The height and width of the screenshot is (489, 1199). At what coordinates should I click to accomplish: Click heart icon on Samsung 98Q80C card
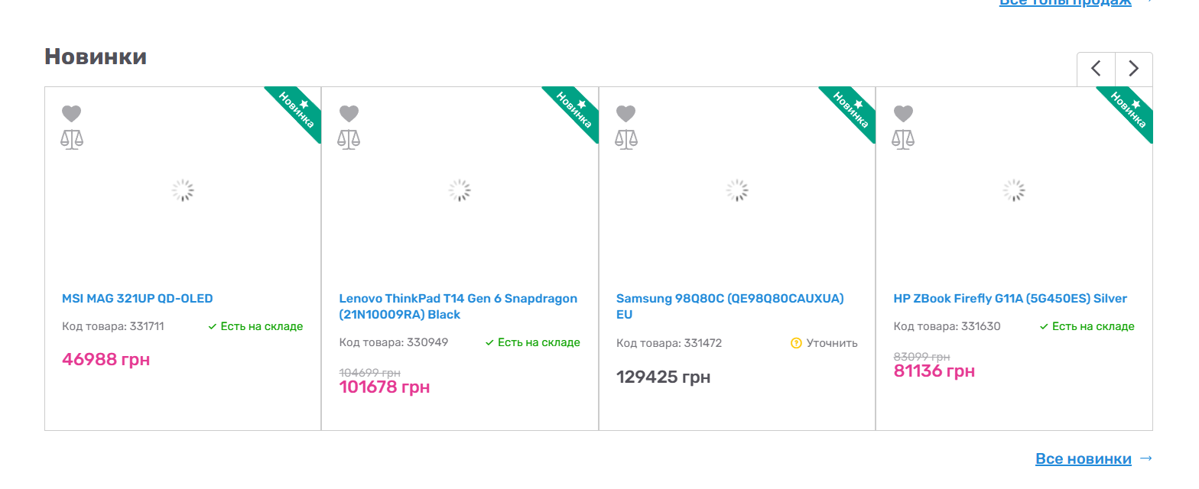tap(626, 114)
